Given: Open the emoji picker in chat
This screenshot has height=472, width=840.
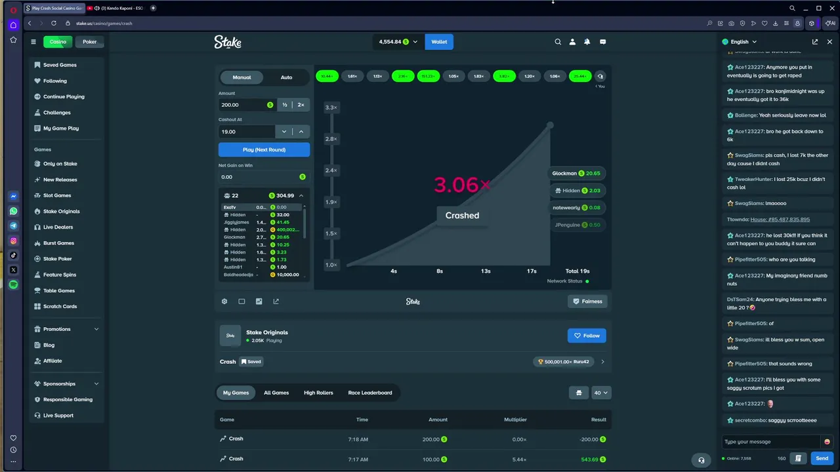Looking at the screenshot, I should point(827,442).
